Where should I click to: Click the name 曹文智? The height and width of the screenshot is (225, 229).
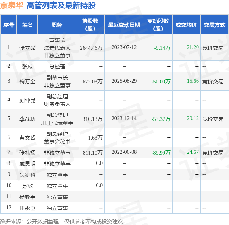27,137
